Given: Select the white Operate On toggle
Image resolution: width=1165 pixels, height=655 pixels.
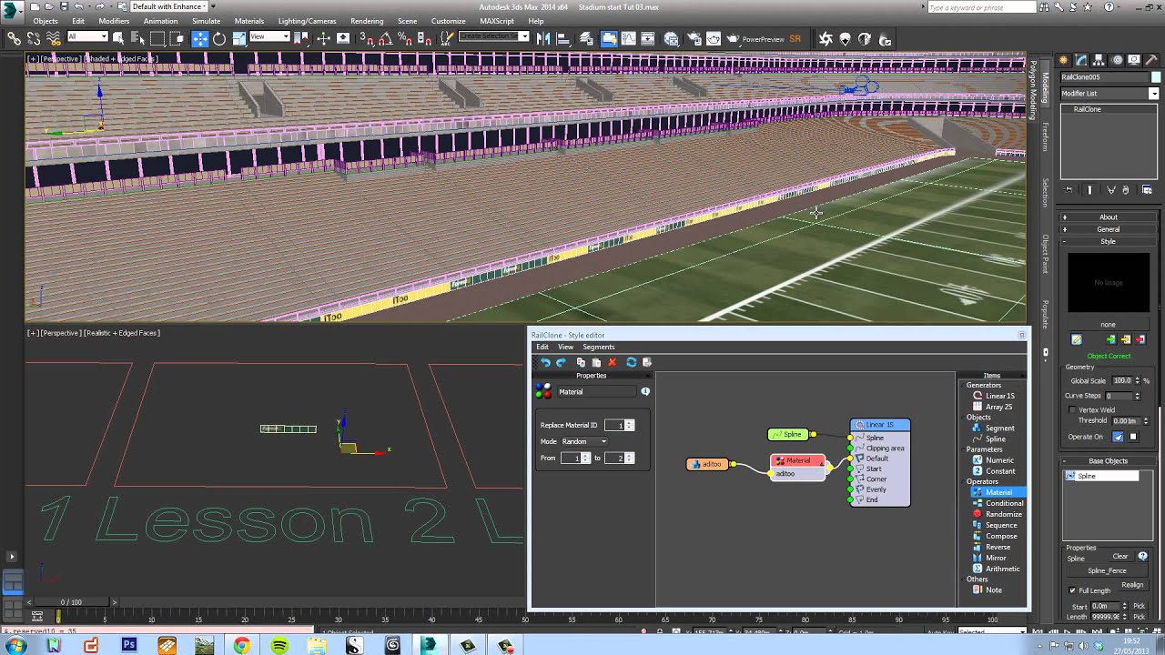Looking at the screenshot, I should pyautogui.click(x=1133, y=437).
